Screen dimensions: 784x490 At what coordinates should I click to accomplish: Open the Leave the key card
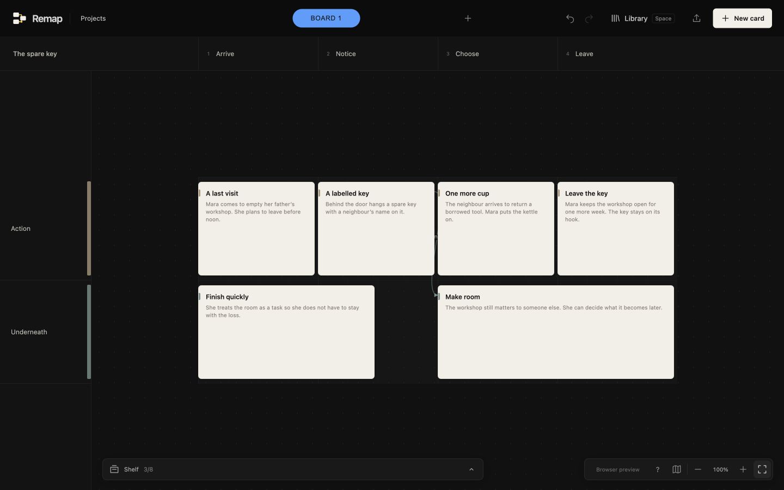coord(616,229)
